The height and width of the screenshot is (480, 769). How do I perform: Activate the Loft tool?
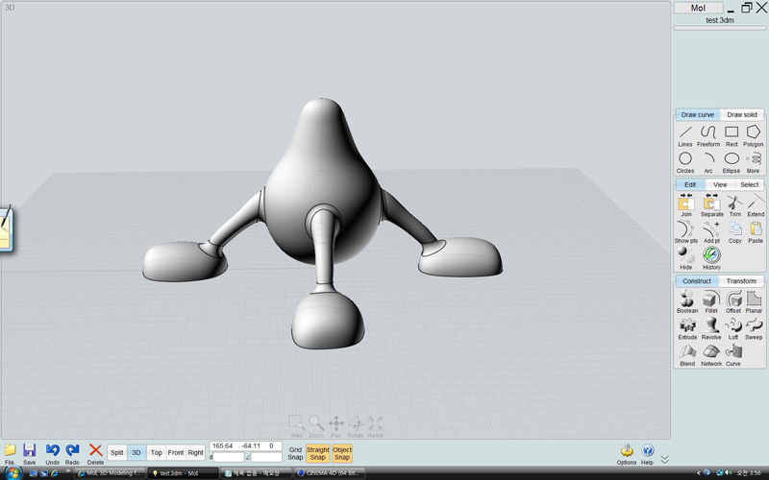click(x=733, y=328)
